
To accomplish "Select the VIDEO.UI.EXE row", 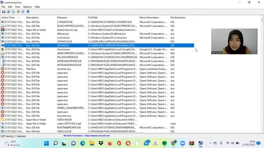I will pos(97,132).
